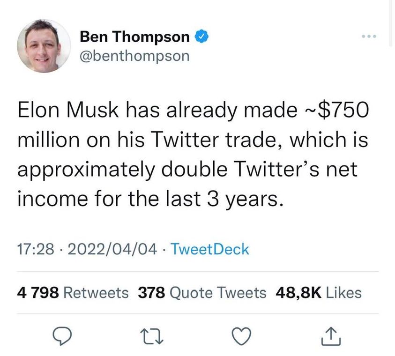
Task: Open the three-dot more options menu
Action: click(x=367, y=37)
